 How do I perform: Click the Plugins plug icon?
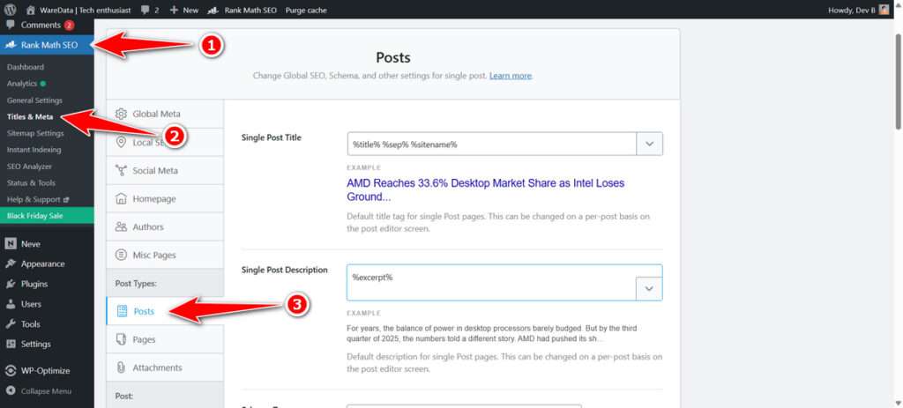point(11,284)
